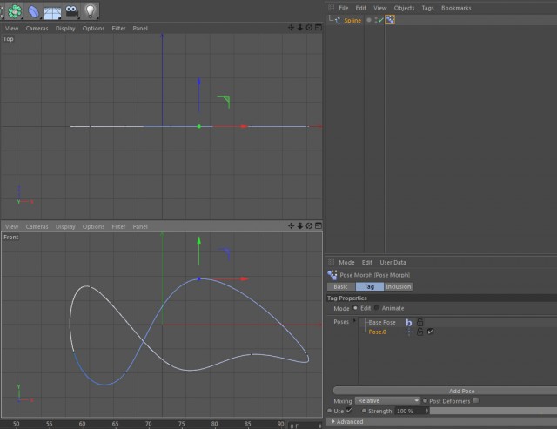Toggle the Pose.0 enable checkmark
This screenshot has width=557, height=429.
tap(430, 332)
